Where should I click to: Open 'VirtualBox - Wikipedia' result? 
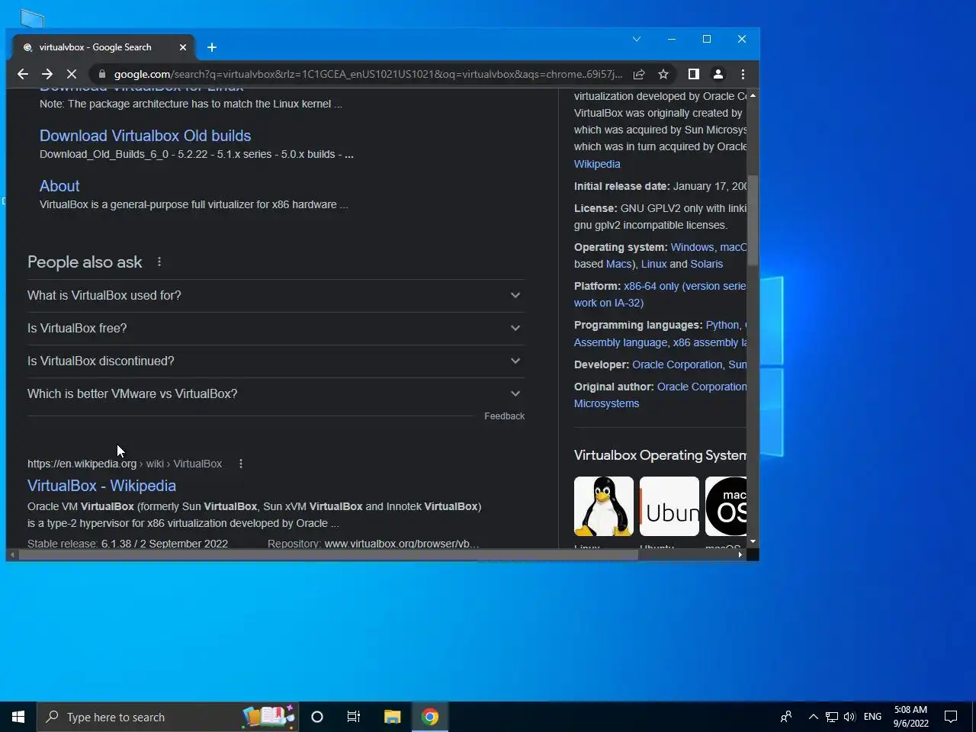click(101, 486)
